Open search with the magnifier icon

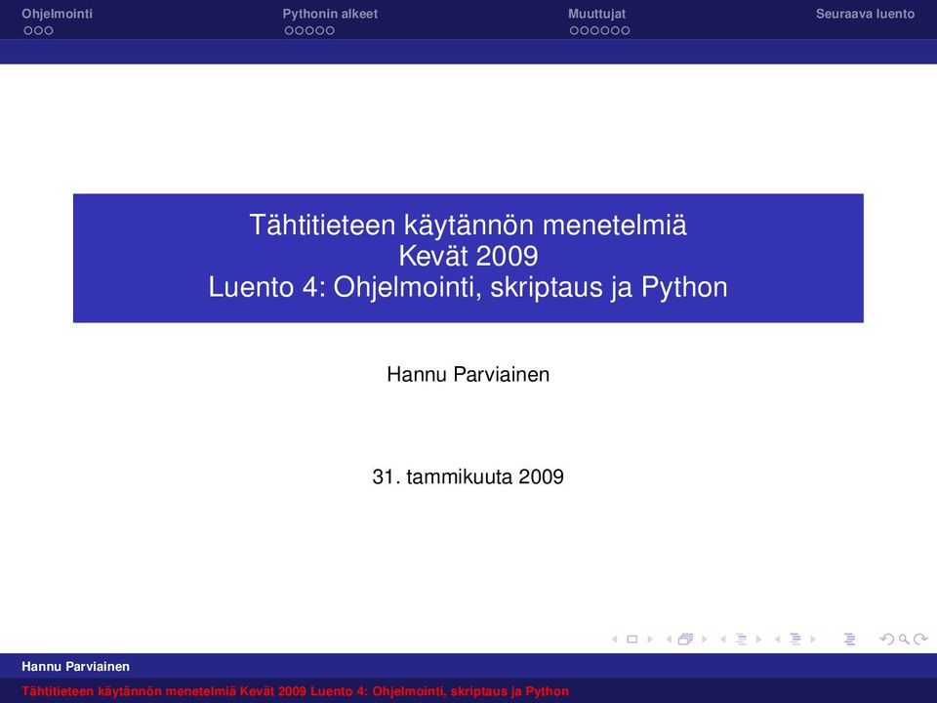pyautogui.click(x=904, y=639)
